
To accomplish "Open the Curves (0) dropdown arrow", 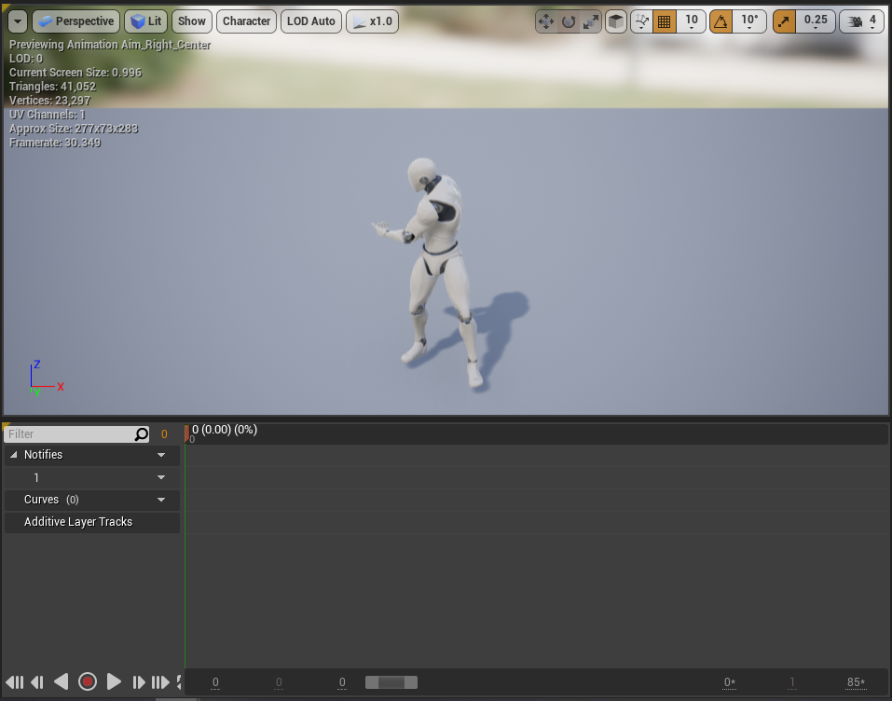I will point(161,500).
